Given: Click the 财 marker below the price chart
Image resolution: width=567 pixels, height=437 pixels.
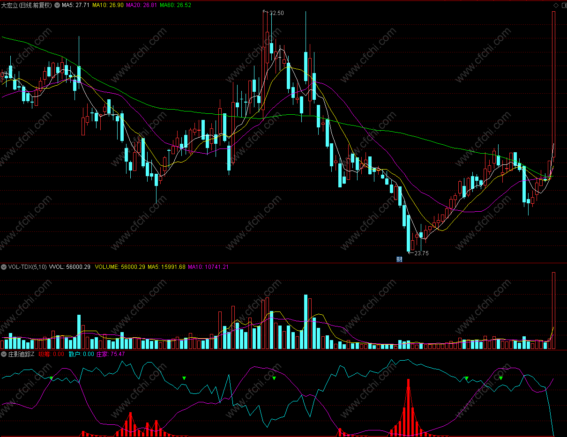Looking at the screenshot, I should pyautogui.click(x=399, y=259).
